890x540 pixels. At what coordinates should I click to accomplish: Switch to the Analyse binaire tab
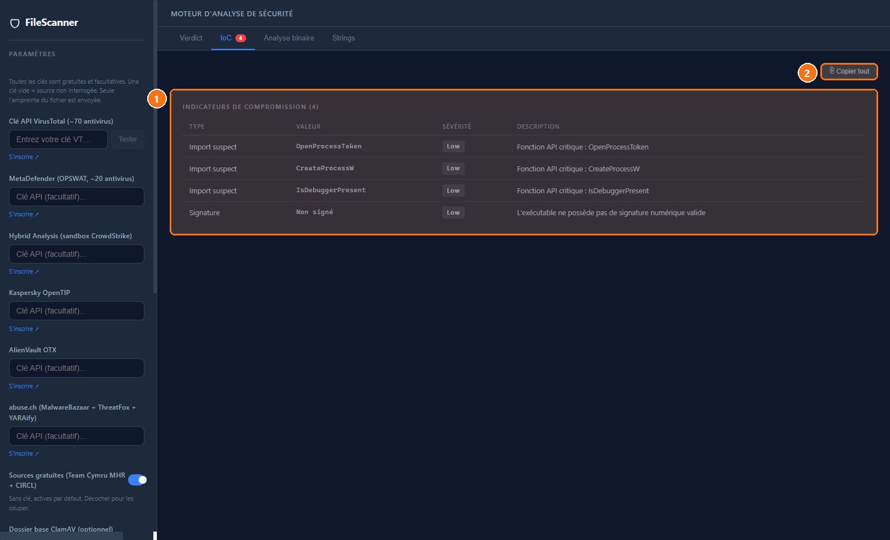[x=289, y=38]
